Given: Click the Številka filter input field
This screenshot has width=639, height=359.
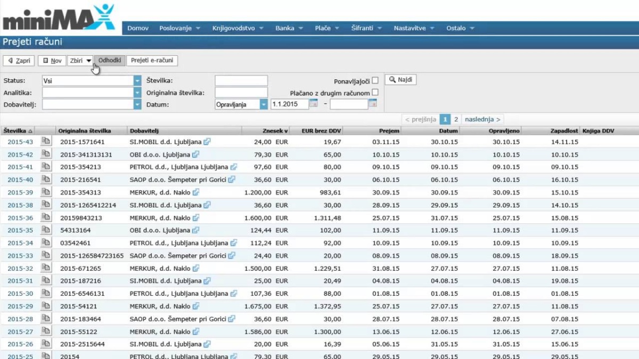Looking at the screenshot, I should coord(241,80).
